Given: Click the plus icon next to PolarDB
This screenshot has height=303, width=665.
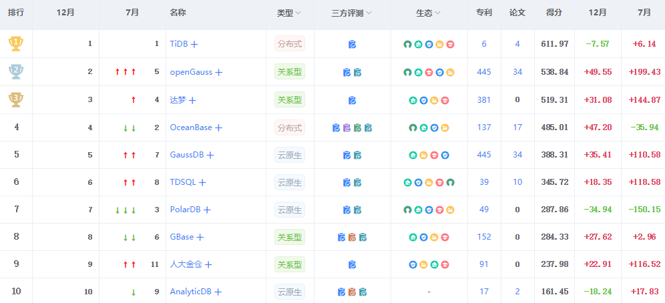Looking at the screenshot, I should point(207,210).
